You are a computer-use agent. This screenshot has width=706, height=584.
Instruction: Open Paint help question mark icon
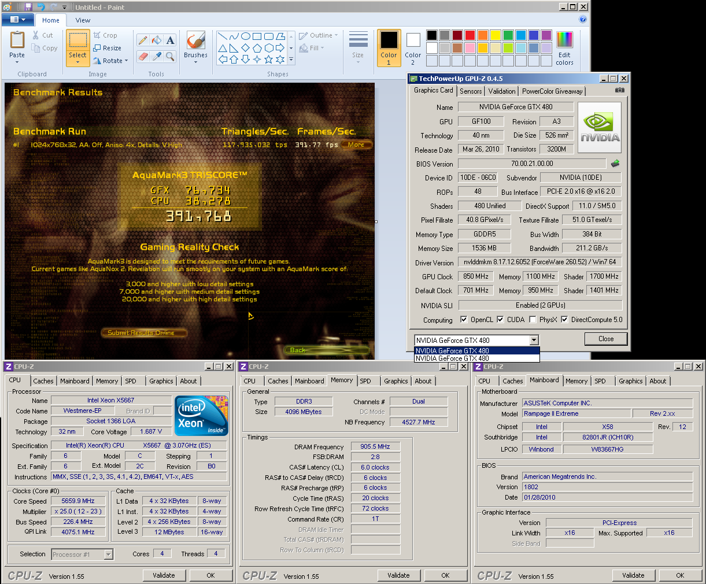583,19
